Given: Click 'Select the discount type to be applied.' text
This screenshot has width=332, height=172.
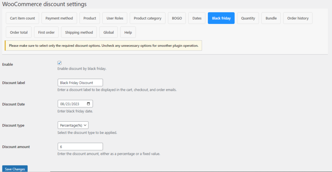Looking at the screenshot, I should click(87, 133).
